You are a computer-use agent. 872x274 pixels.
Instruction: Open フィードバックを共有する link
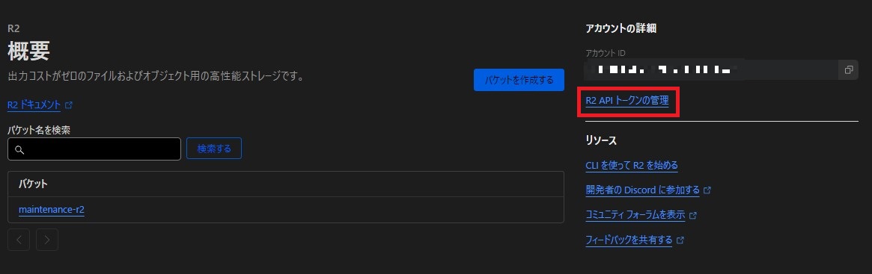click(x=629, y=240)
